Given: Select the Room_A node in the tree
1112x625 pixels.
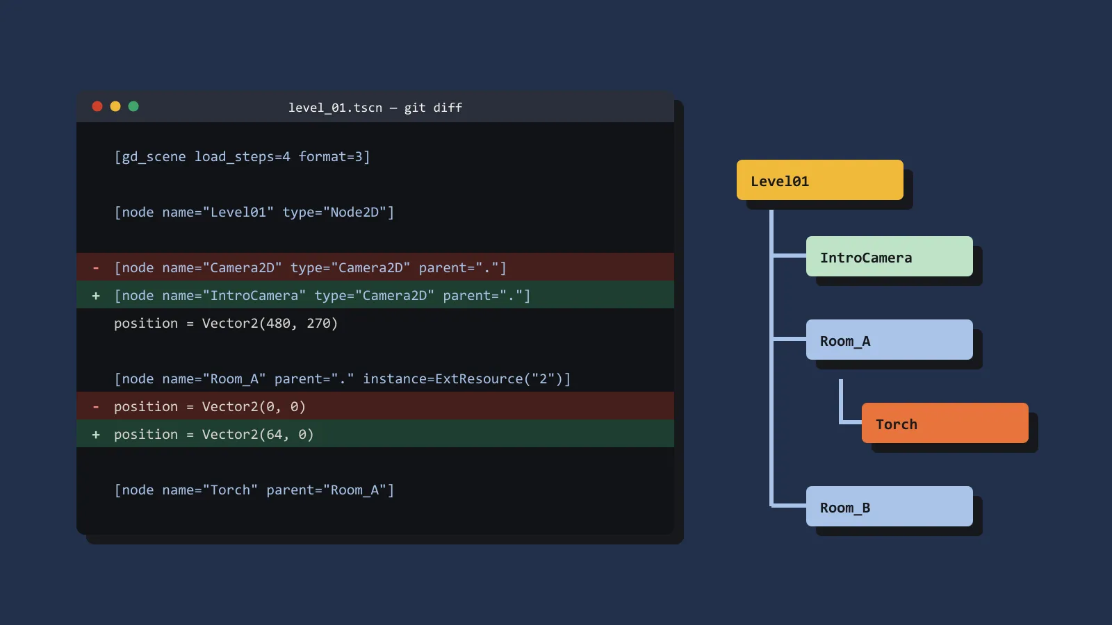Looking at the screenshot, I should [x=890, y=340].
